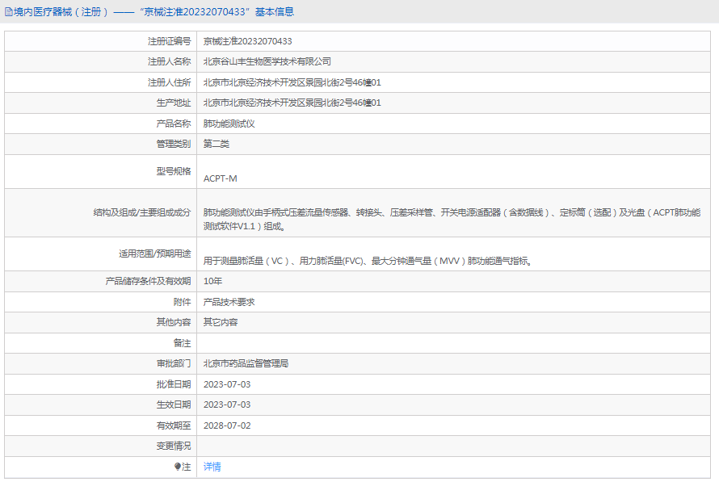Select the model specification ACPT-M
The image size is (719, 482).
pyautogui.click(x=221, y=178)
